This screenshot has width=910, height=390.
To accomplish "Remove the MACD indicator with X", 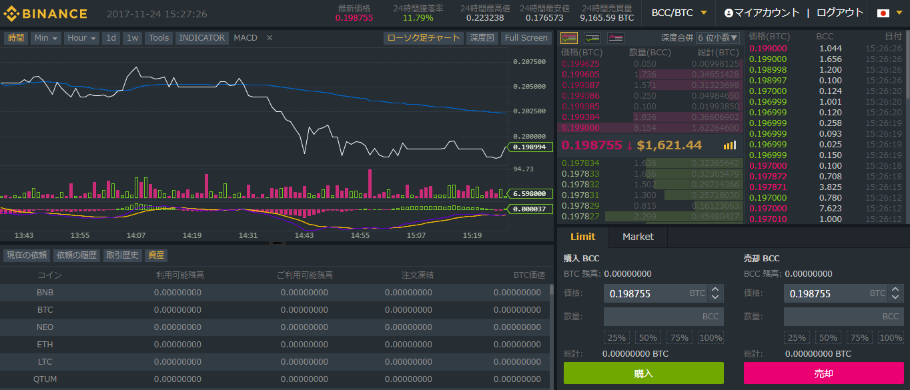I will pyautogui.click(x=270, y=38).
